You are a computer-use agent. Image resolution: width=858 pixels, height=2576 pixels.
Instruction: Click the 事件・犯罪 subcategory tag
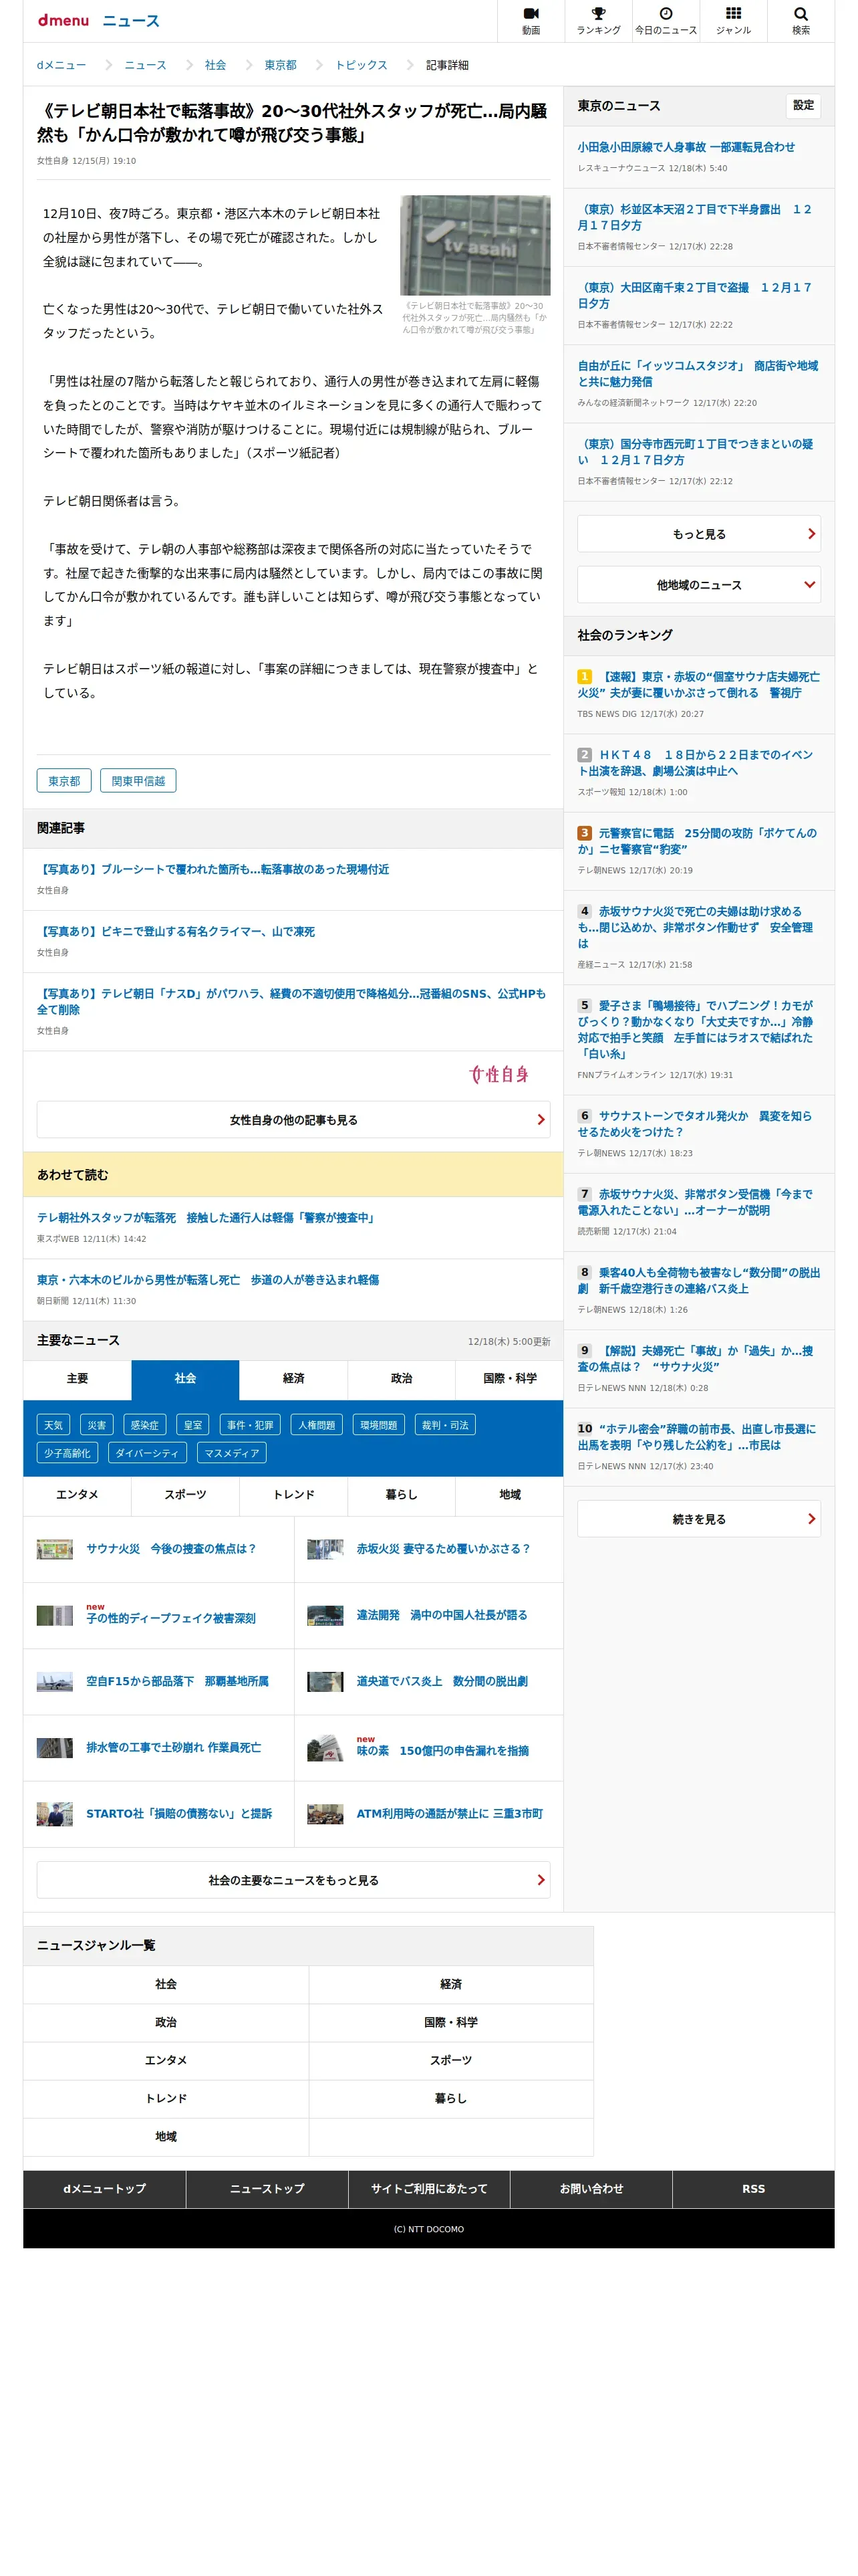(x=250, y=1425)
